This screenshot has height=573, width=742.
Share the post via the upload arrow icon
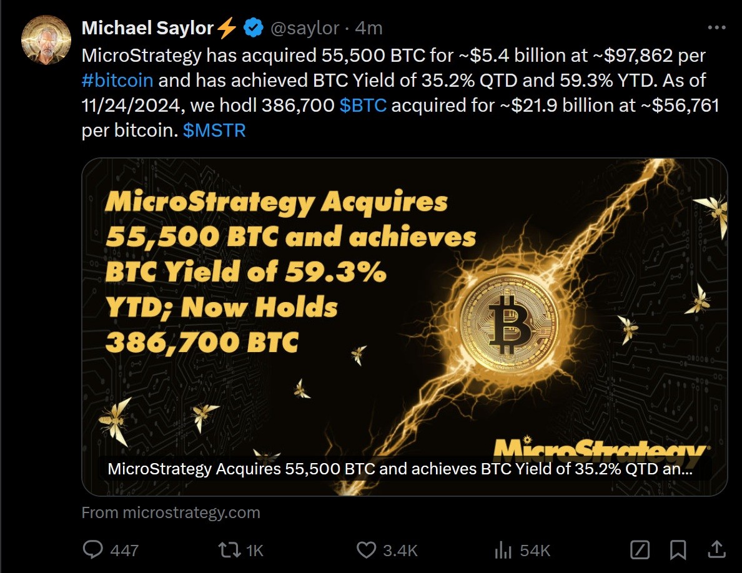click(716, 549)
